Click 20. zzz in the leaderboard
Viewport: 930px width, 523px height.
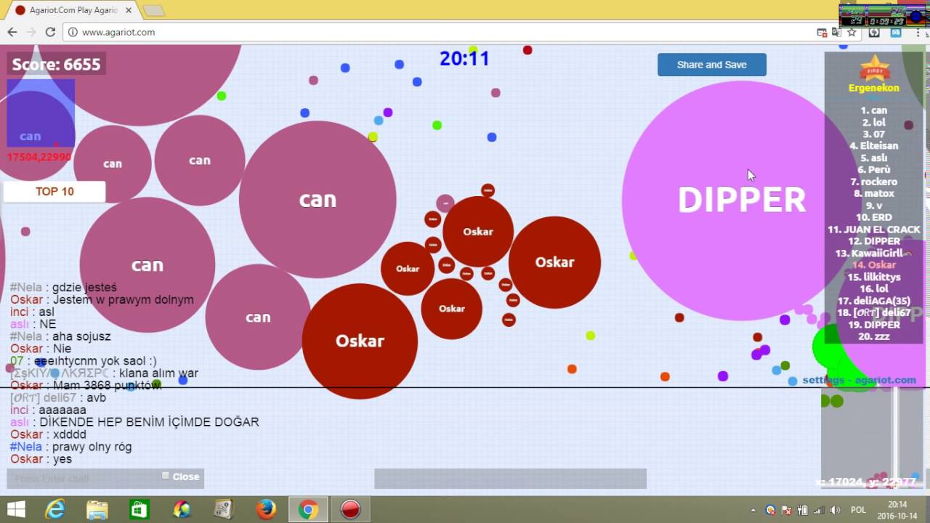pos(874,336)
